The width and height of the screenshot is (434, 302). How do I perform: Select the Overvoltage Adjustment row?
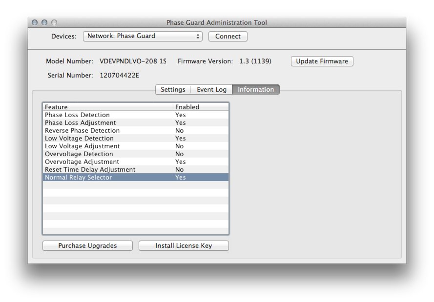pyautogui.click(x=136, y=161)
